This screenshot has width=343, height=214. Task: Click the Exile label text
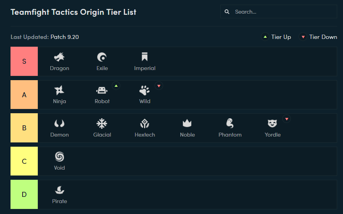(102, 68)
